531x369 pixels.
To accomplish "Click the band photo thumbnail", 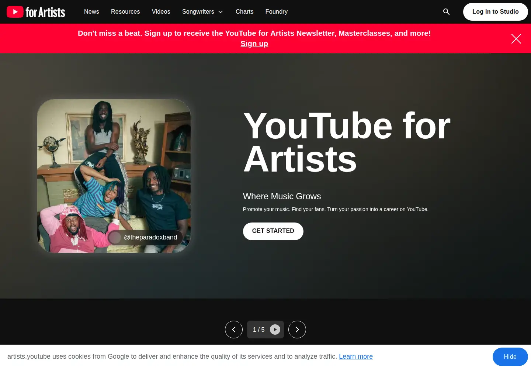I will (114, 176).
